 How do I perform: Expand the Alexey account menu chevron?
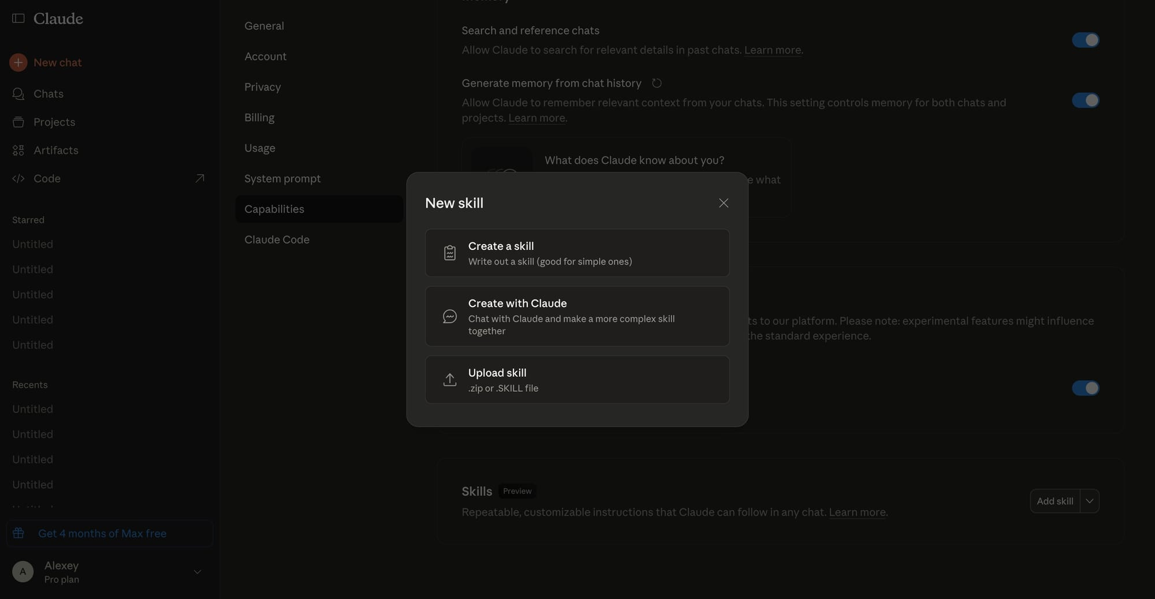[x=198, y=572]
